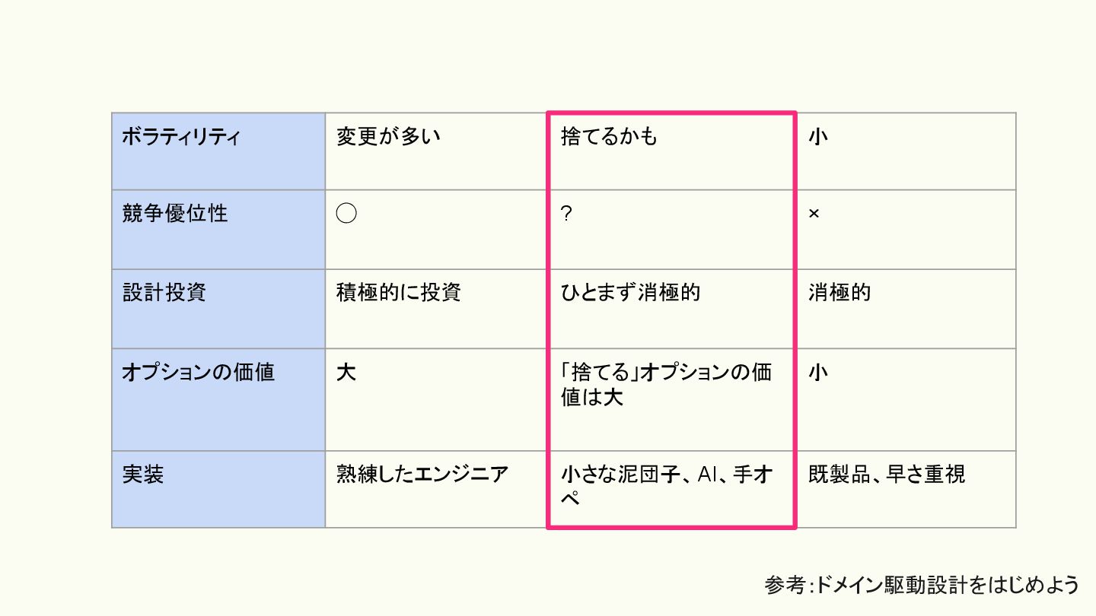Click the ◯ circle symbol cell
This screenshot has height=616, width=1096.
coord(435,229)
